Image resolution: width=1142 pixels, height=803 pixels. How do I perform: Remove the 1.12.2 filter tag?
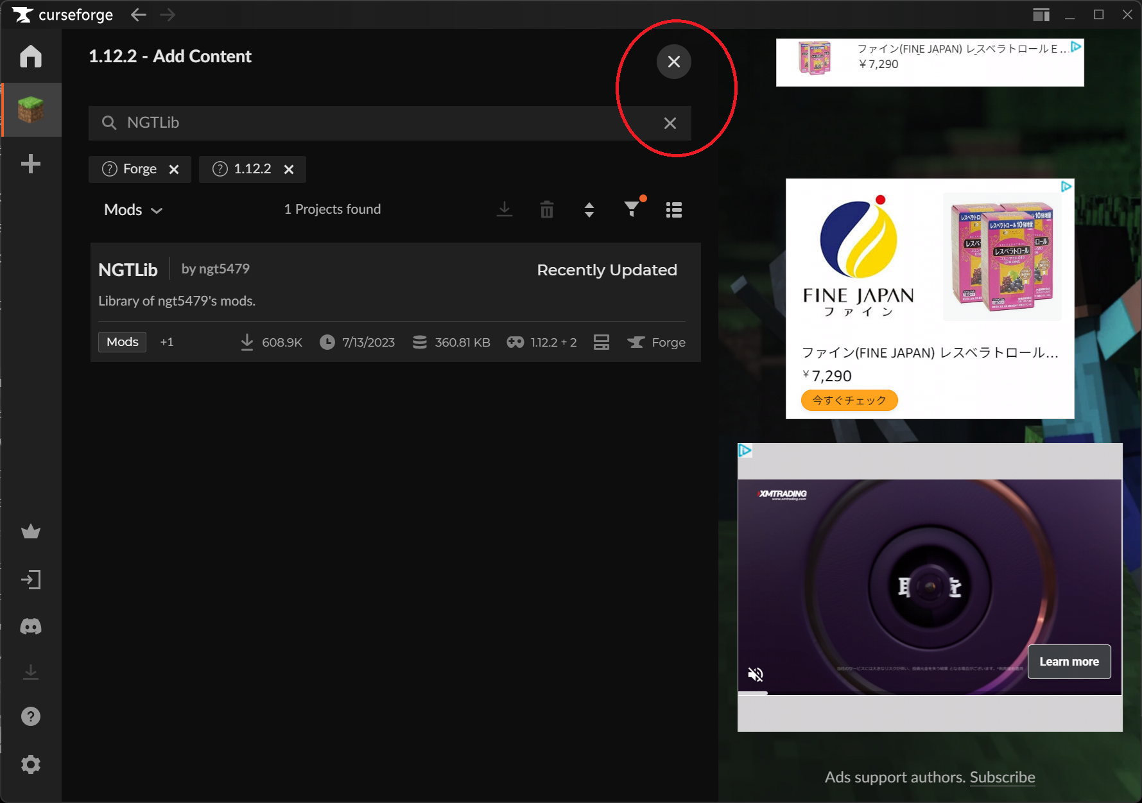[x=289, y=169]
